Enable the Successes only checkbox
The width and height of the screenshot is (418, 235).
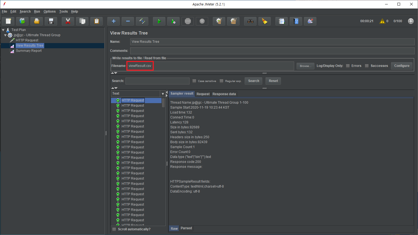click(x=367, y=66)
